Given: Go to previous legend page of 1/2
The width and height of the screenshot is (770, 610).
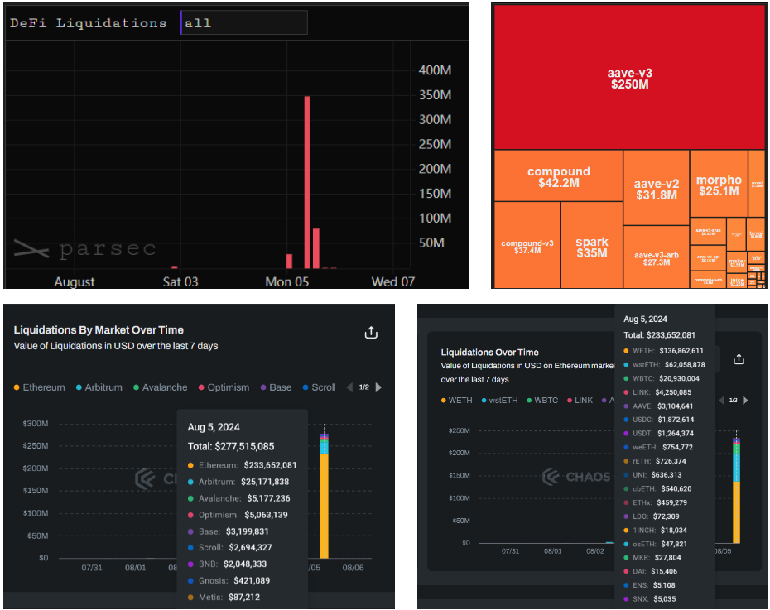Looking at the screenshot, I should 349,387.
